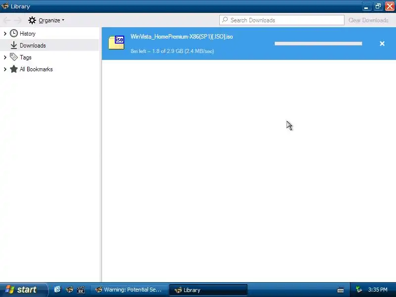396x297 pixels.
Task: Expand the Tags tree node
Action: click(5, 57)
